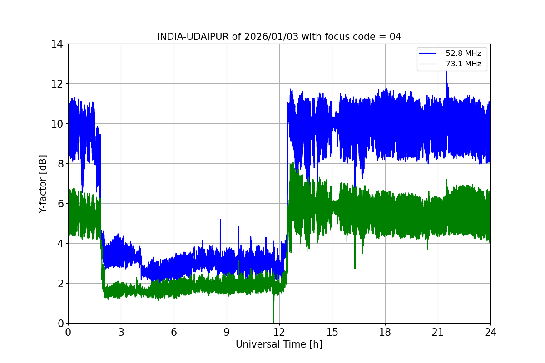Click the Universal Time [h] axis label
The height and width of the screenshot is (363, 545).
pyautogui.click(x=279, y=344)
